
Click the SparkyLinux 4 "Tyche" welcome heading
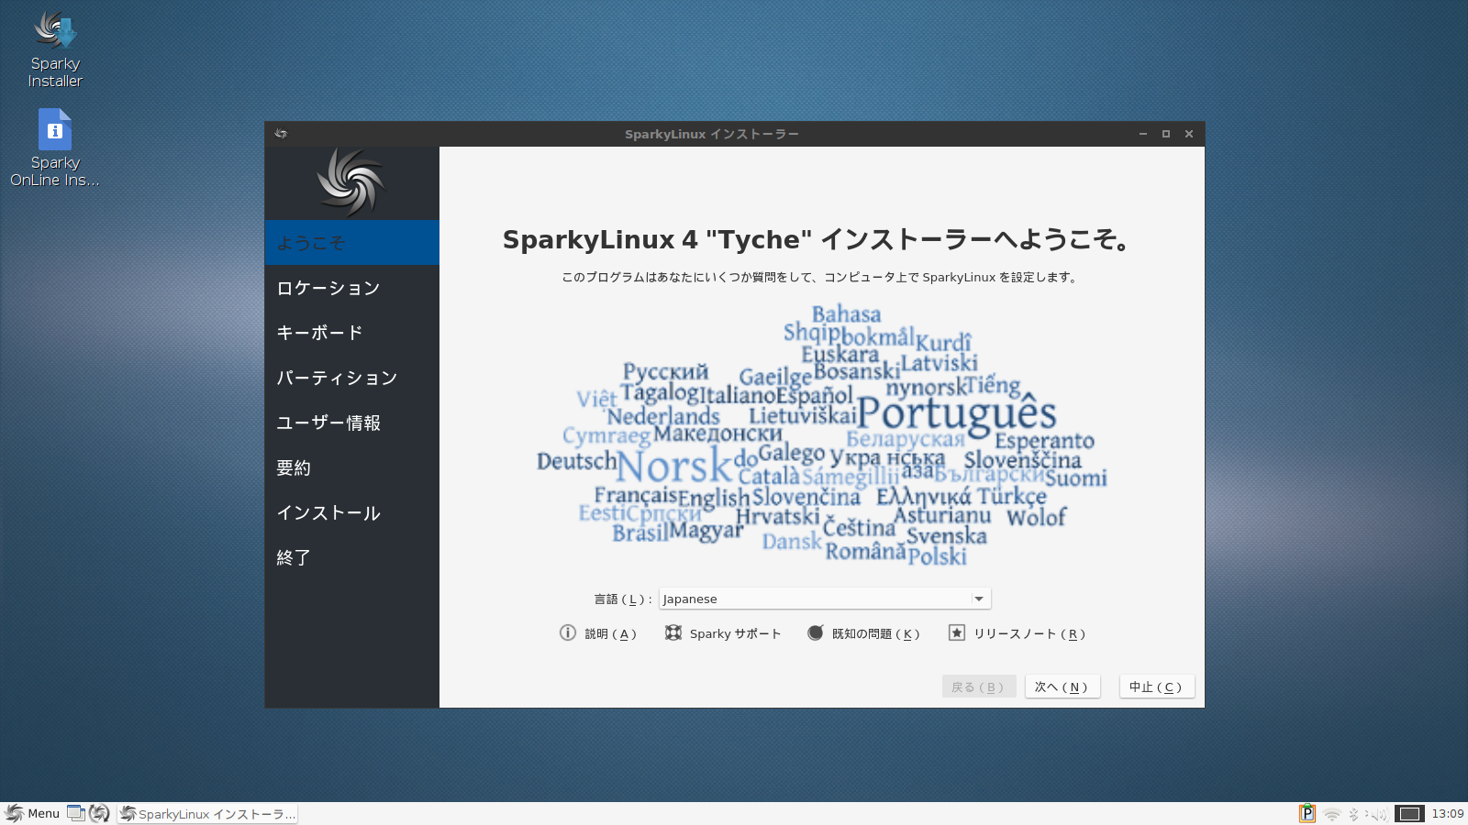817,240
